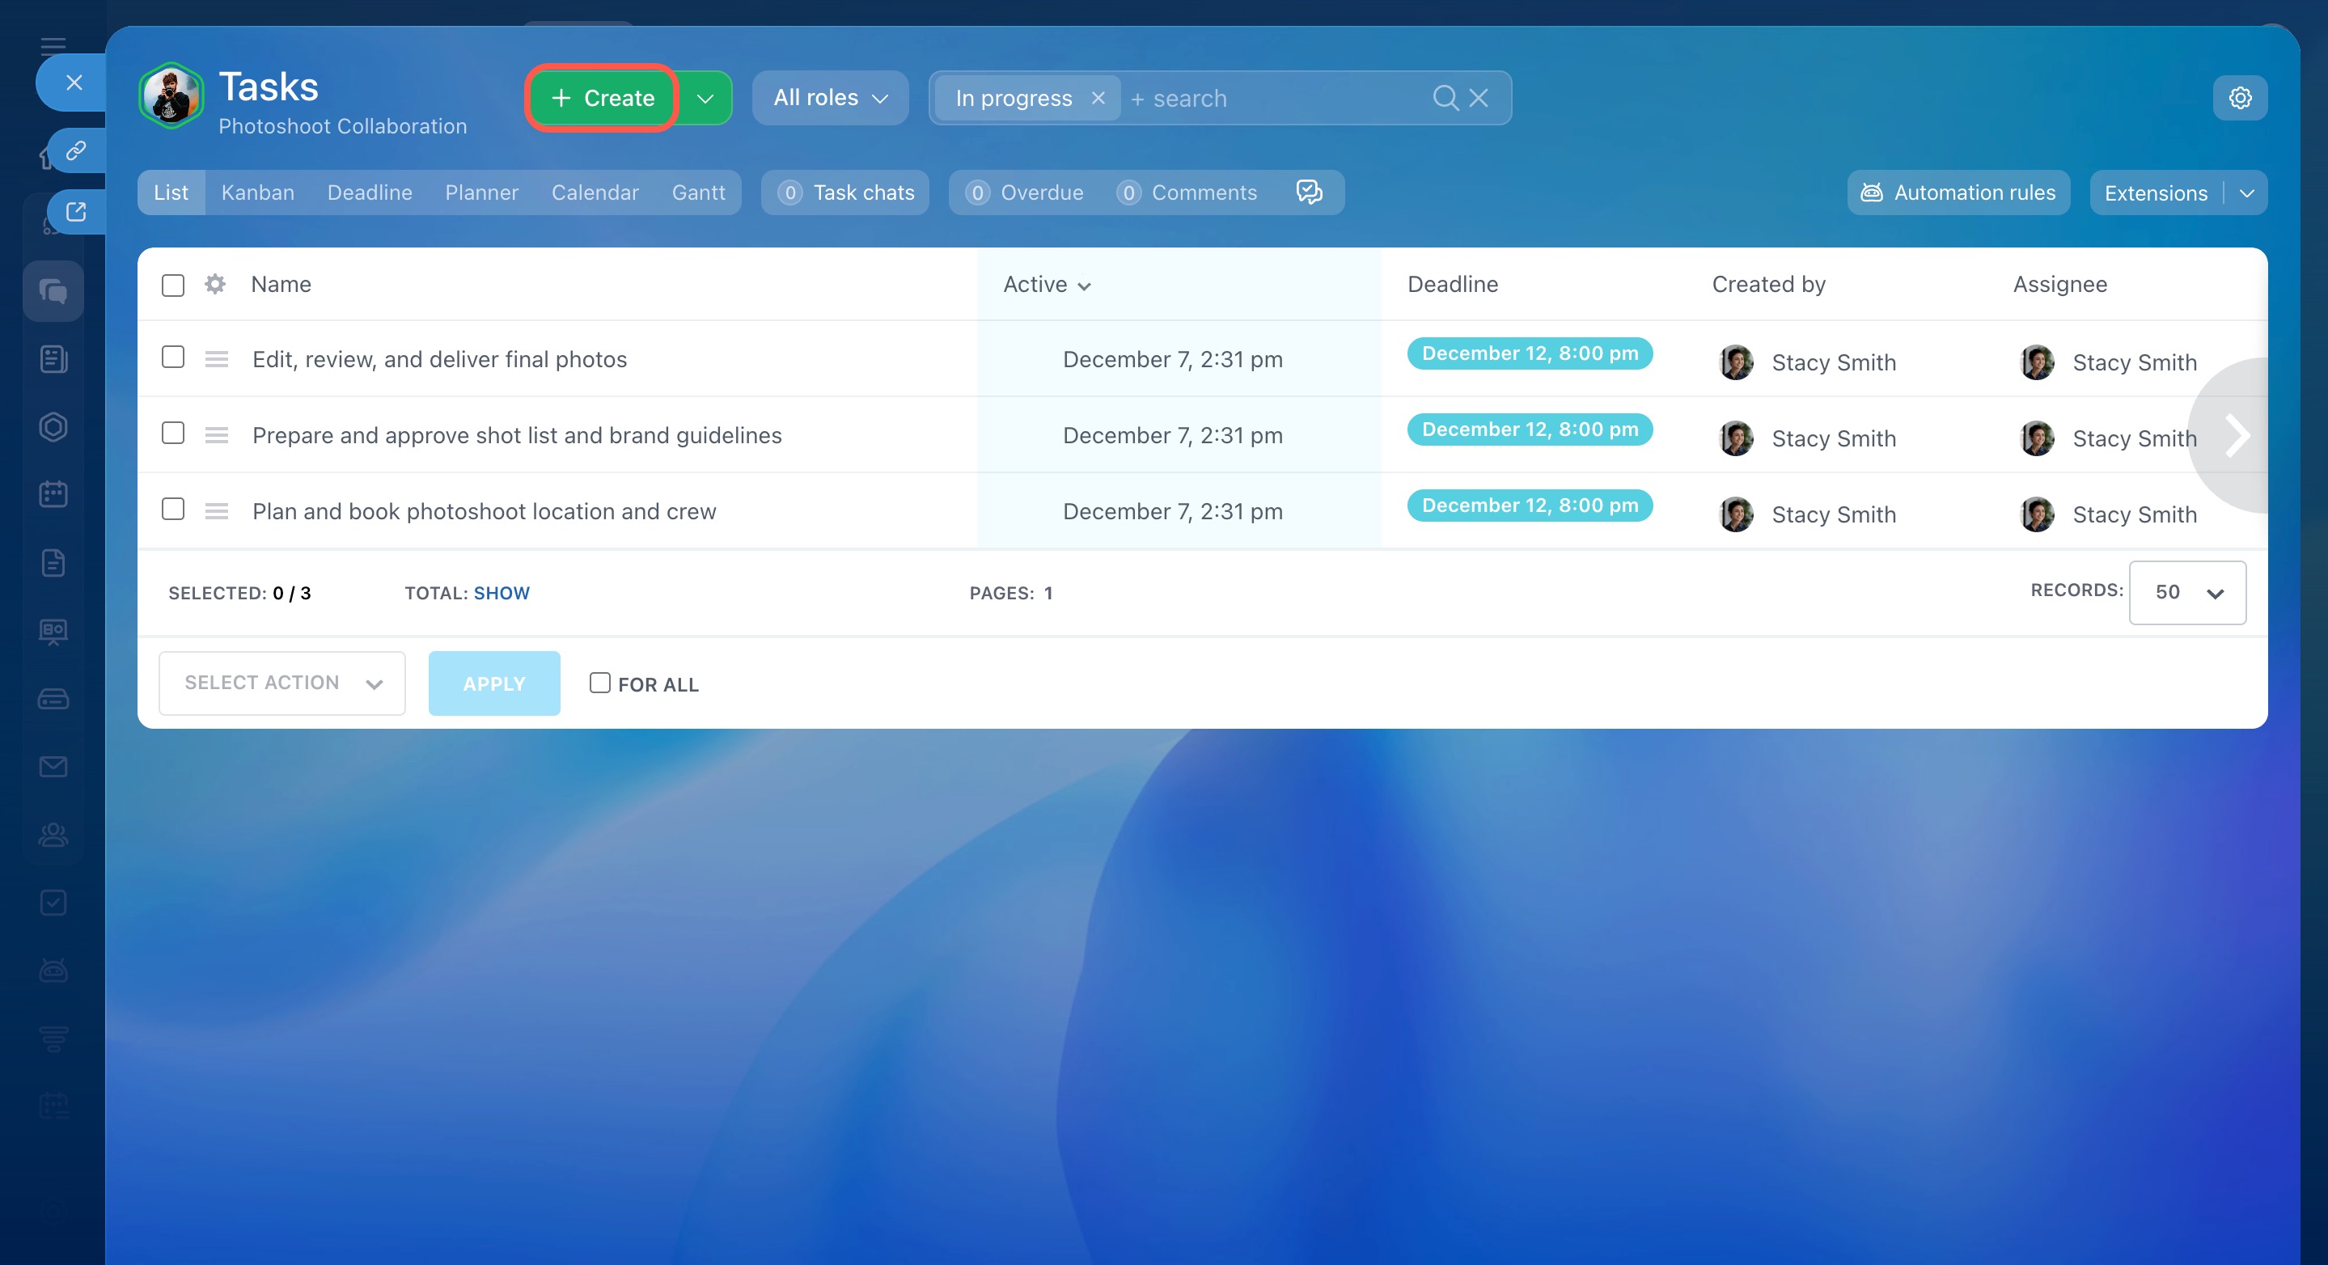This screenshot has width=2328, height=1265.
Task: Enable the FOR ALL checkbox
Action: pyautogui.click(x=600, y=683)
